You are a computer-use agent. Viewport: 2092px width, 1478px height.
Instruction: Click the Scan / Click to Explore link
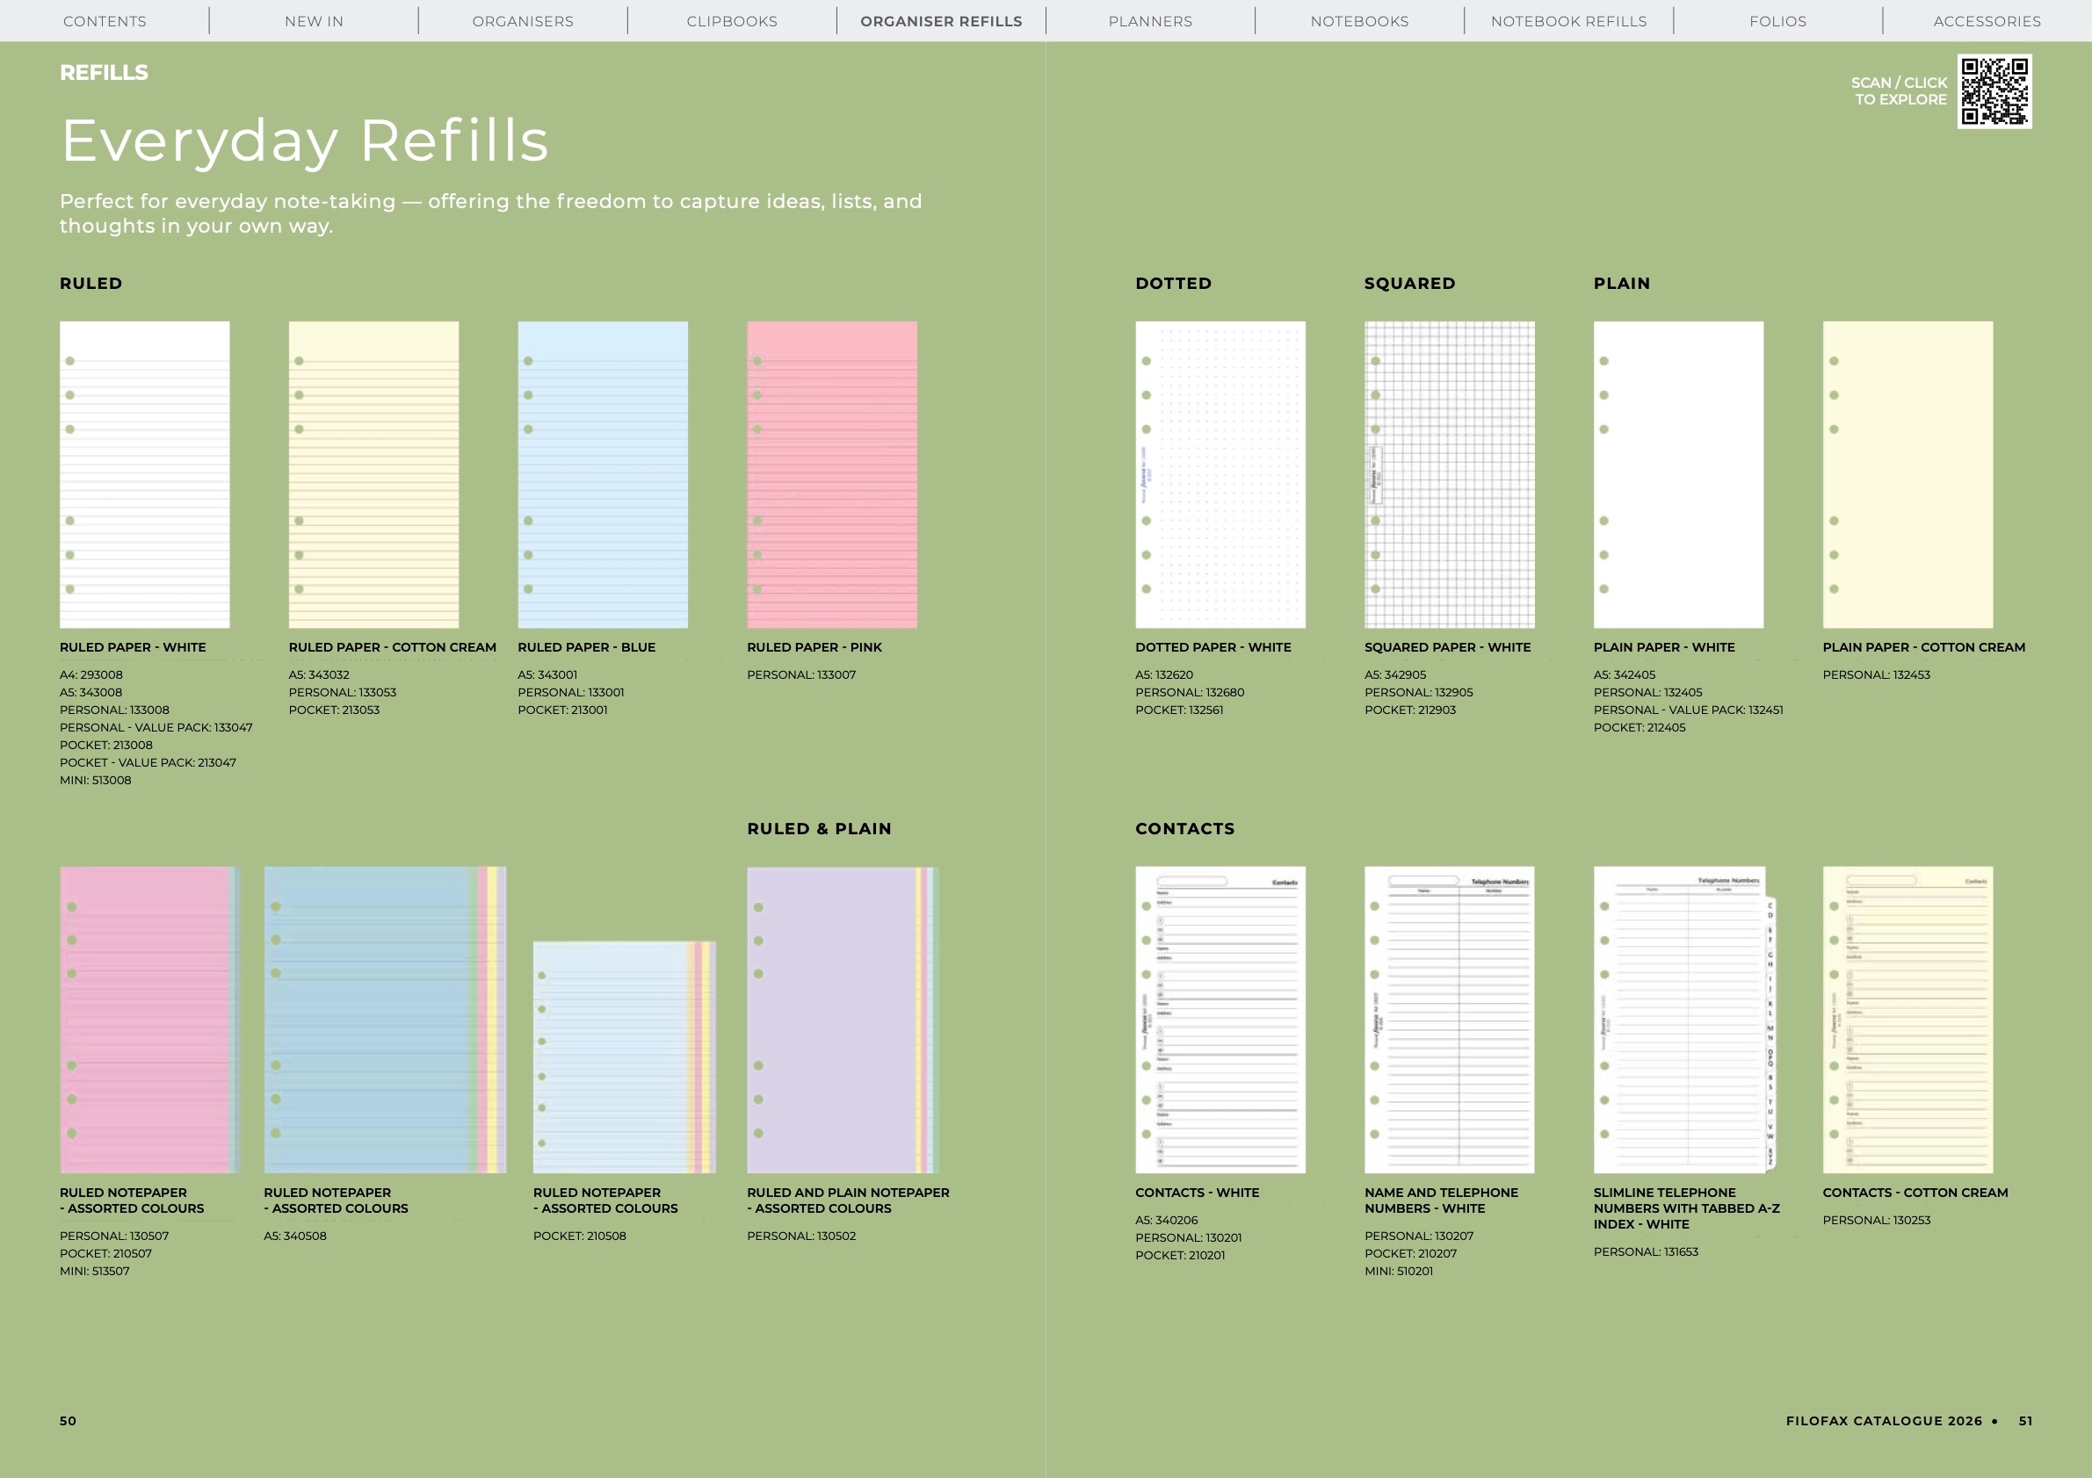pos(1899,91)
